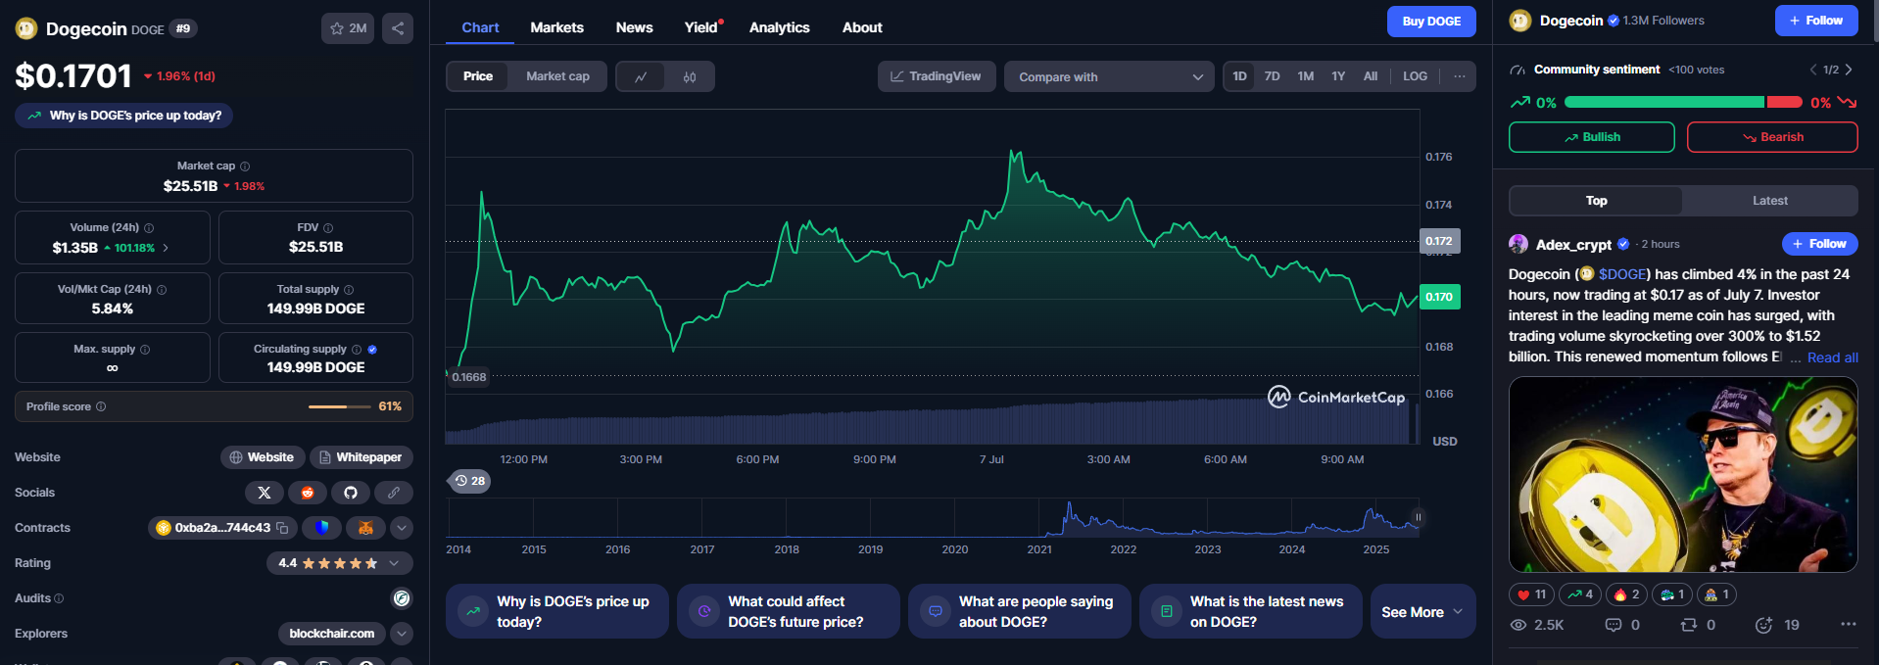Click the info icon beside Circulating supply

tap(357, 350)
